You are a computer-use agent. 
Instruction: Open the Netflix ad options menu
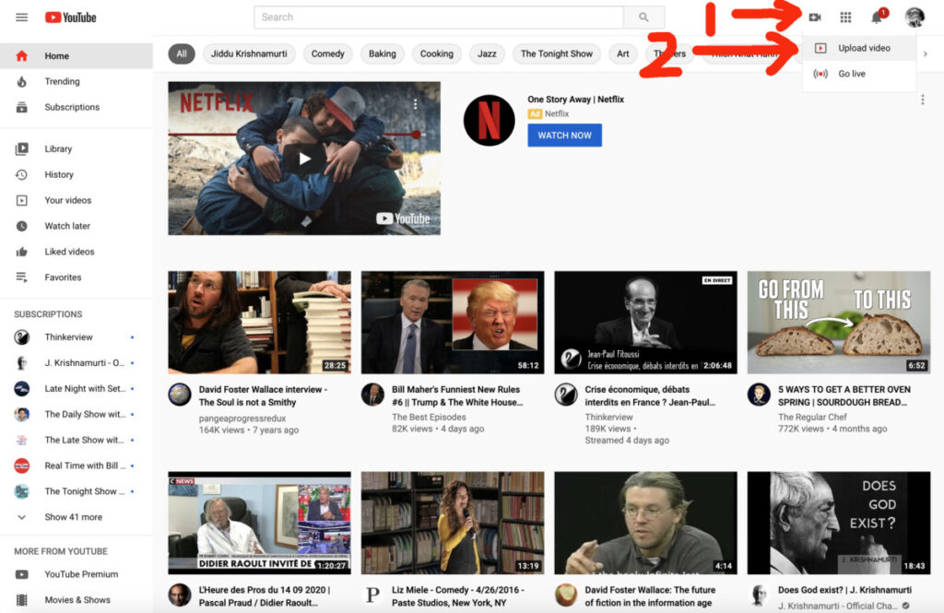(x=922, y=100)
